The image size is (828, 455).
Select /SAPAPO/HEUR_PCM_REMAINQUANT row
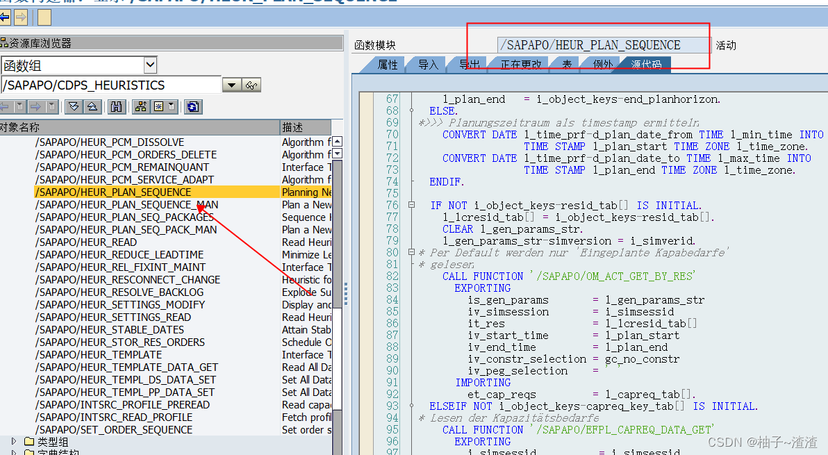(x=122, y=167)
